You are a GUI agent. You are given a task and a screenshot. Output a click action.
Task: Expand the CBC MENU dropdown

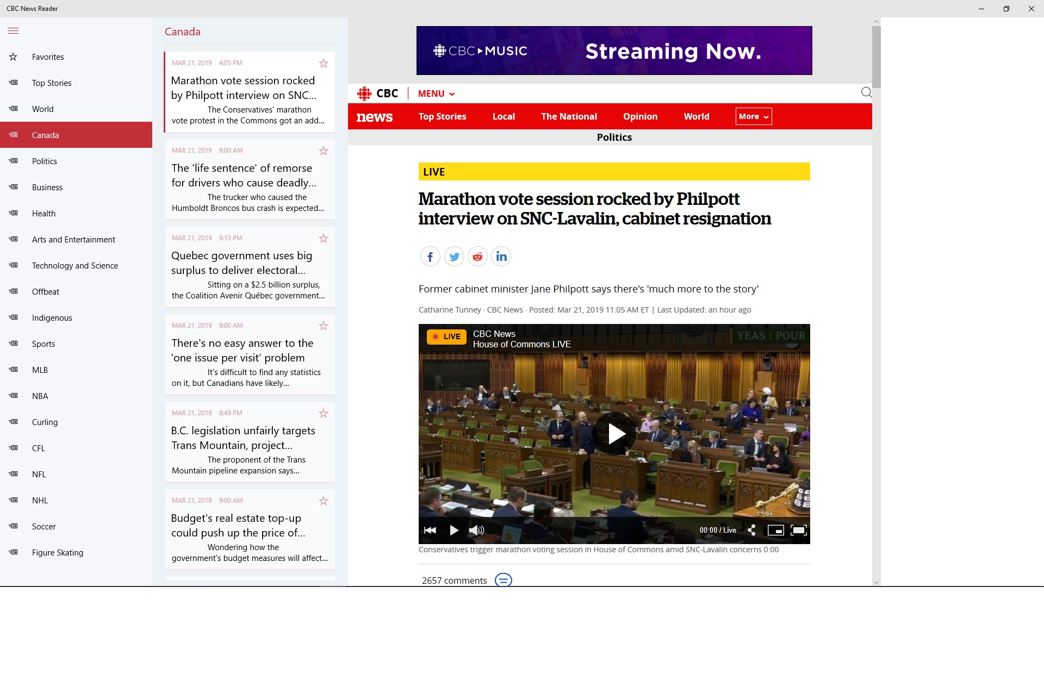(436, 93)
